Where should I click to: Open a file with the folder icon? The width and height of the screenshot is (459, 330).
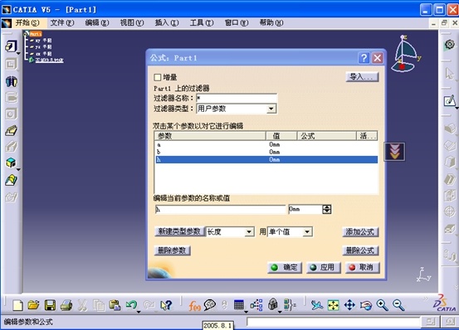[34, 305]
